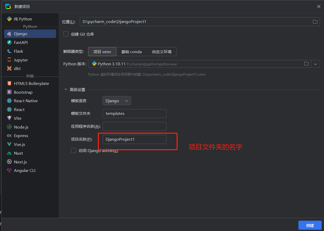Switch to the 自定义环境 tab

point(162,52)
